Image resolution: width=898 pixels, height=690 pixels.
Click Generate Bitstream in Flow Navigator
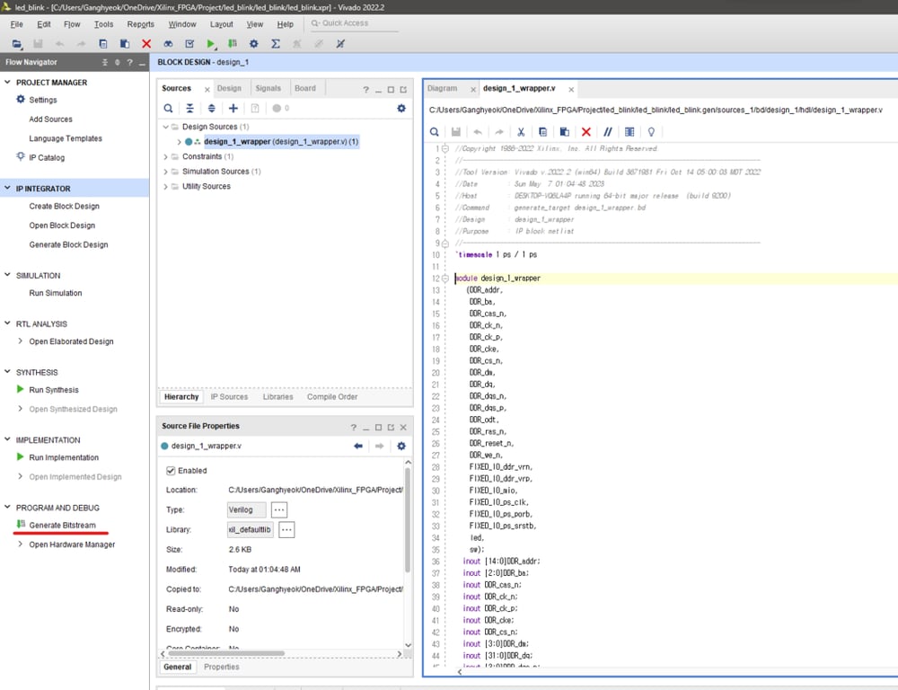point(62,526)
